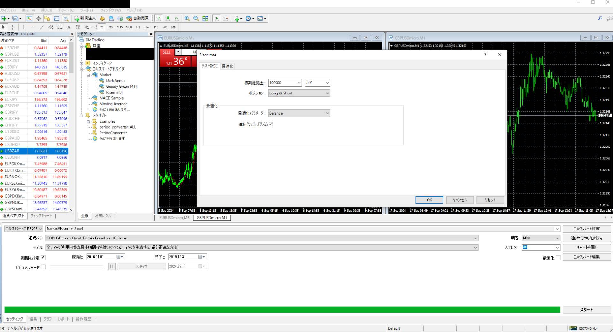
Task: Click the キャンセル button
Action: (x=460, y=200)
